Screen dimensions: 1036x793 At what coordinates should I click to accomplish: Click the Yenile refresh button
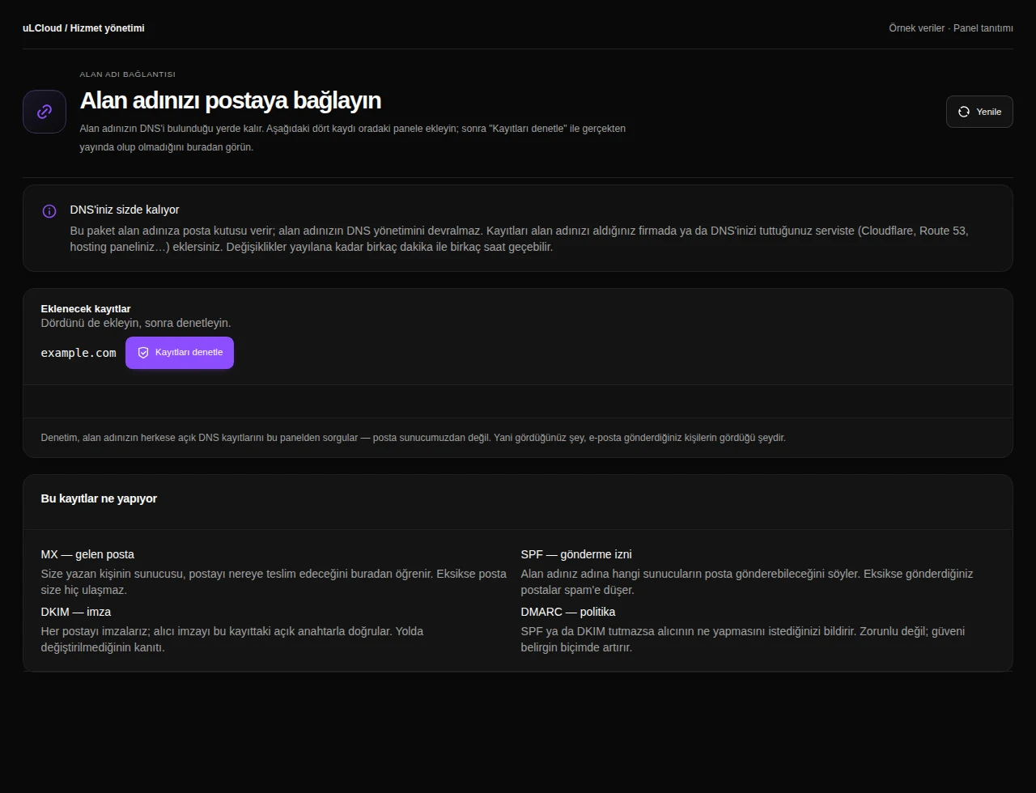pos(979,112)
